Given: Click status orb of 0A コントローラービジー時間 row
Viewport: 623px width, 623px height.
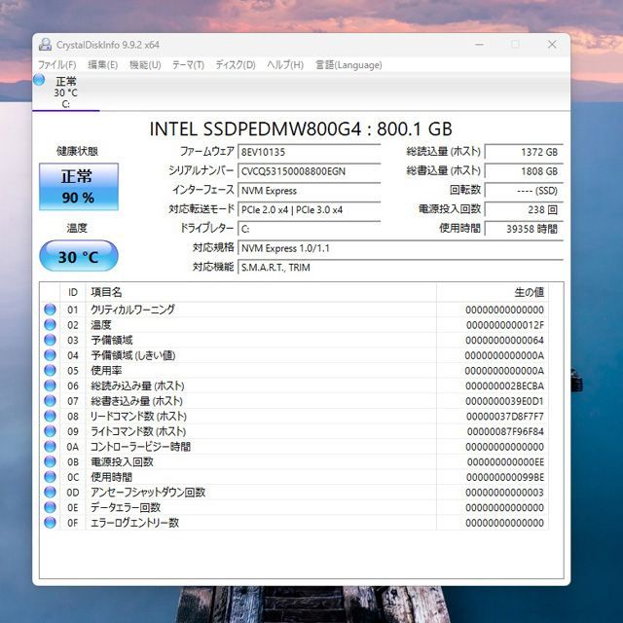Looking at the screenshot, I should (x=50, y=447).
